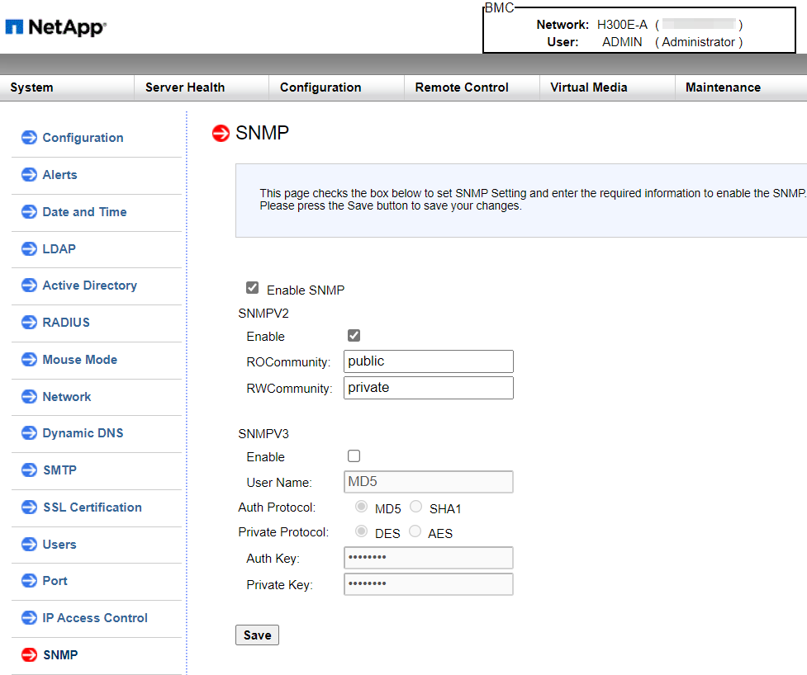The width and height of the screenshot is (807, 675).
Task: Check the SNMPV3 Enable checkbox
Action: pyautogui.click(x=354, y=456)
